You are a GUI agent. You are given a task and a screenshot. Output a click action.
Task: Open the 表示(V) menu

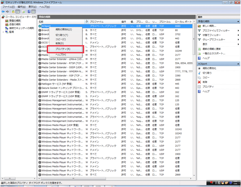click(x=32, y=7)
